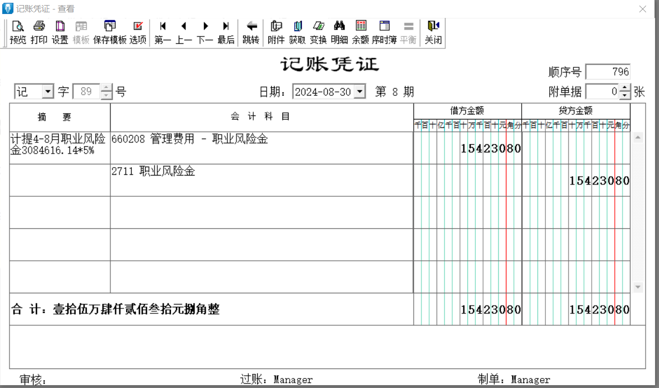Open the date dropdown showing 2024-08-30

coord(360,92)
